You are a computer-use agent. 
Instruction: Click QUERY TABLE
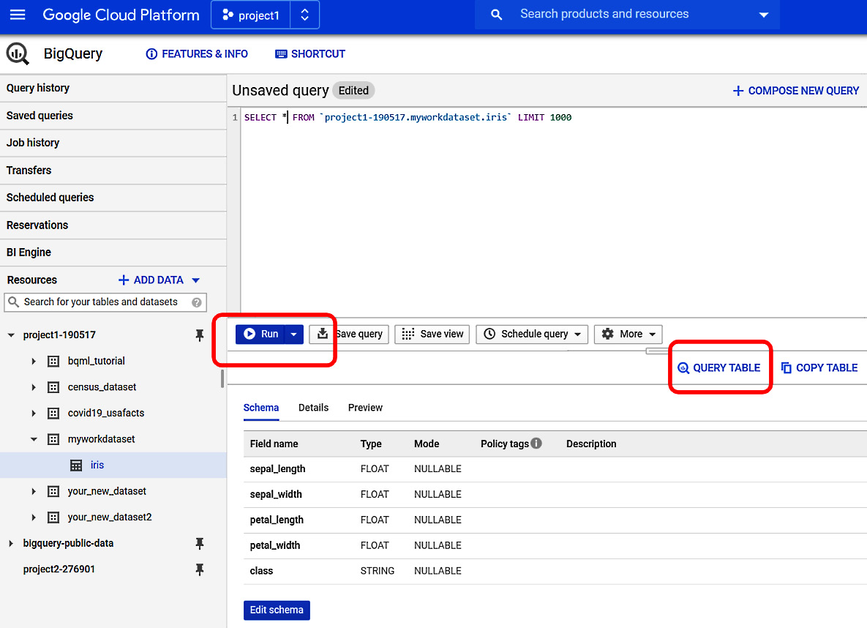click(718, 368)
